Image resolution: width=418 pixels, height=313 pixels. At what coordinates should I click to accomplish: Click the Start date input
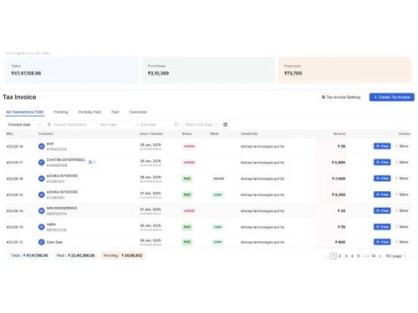click(115, 124)
